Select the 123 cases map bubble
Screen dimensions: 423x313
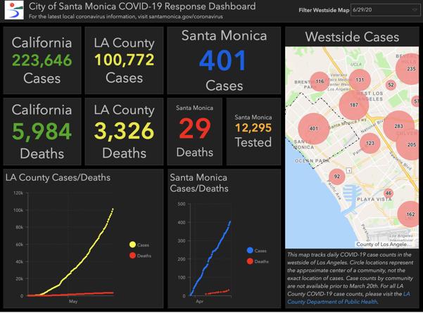coord(370,143)
